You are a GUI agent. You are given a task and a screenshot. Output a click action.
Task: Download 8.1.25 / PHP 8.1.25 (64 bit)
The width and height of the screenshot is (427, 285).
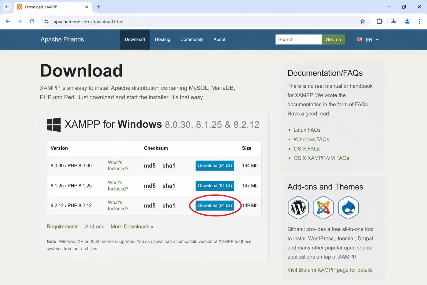point(215,186)
